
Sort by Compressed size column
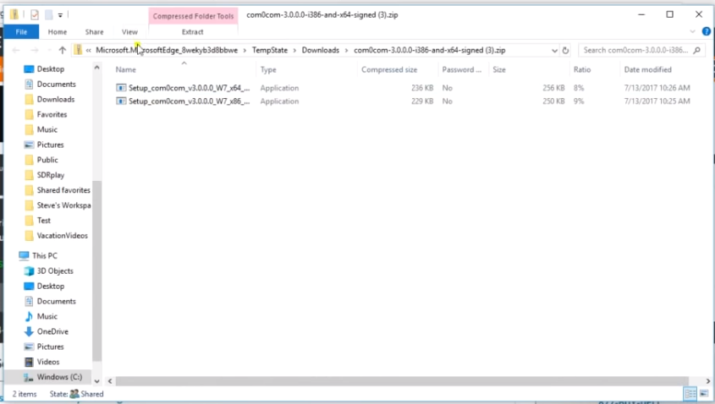click(x=389, y=69)
